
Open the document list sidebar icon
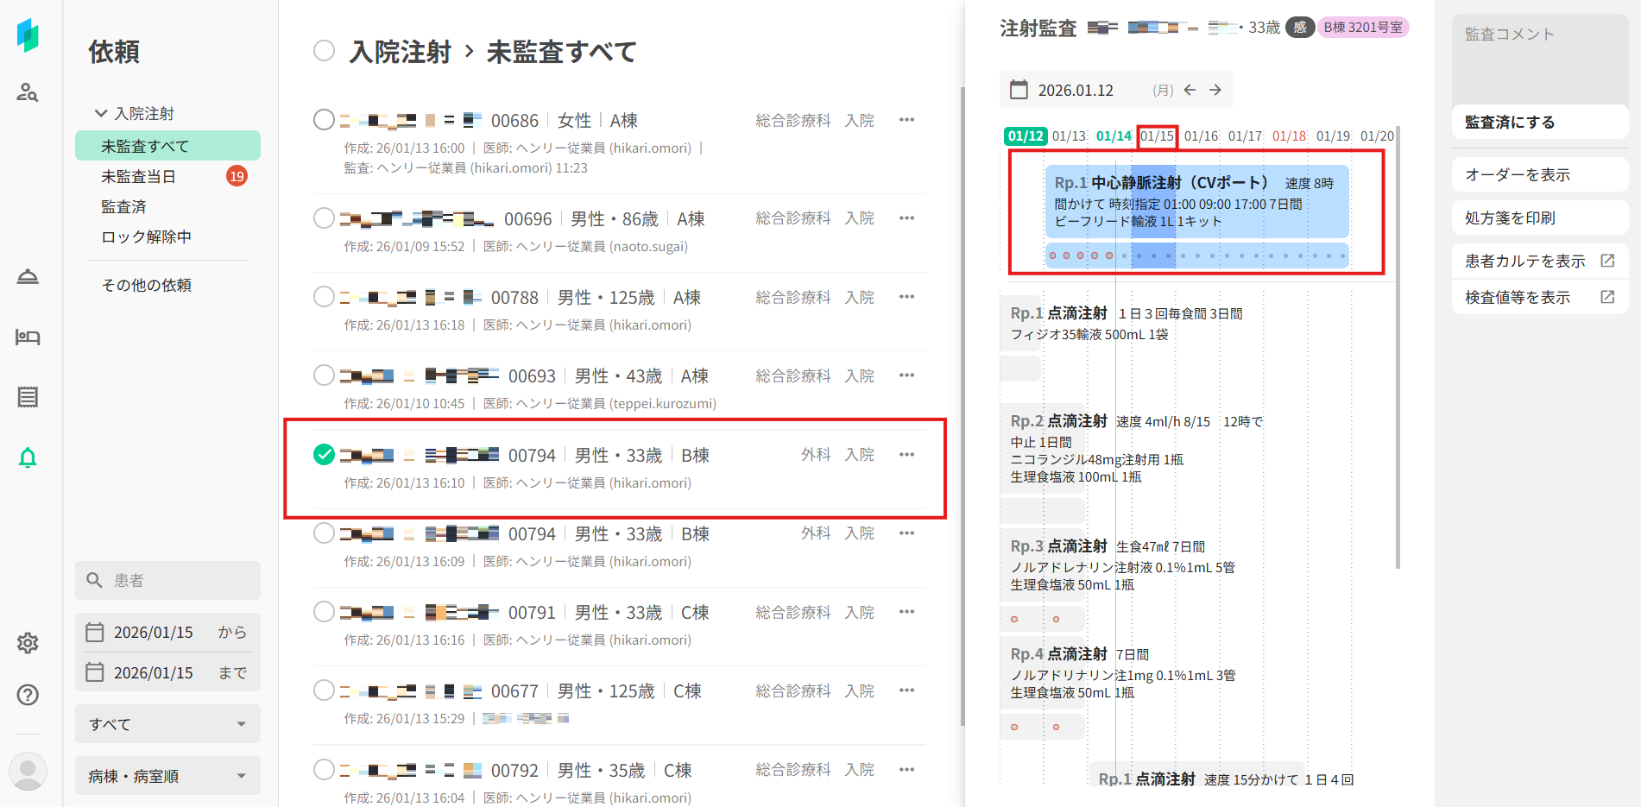28,397
